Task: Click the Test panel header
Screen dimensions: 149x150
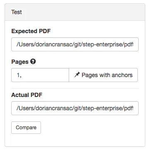Action: point(75,12)
